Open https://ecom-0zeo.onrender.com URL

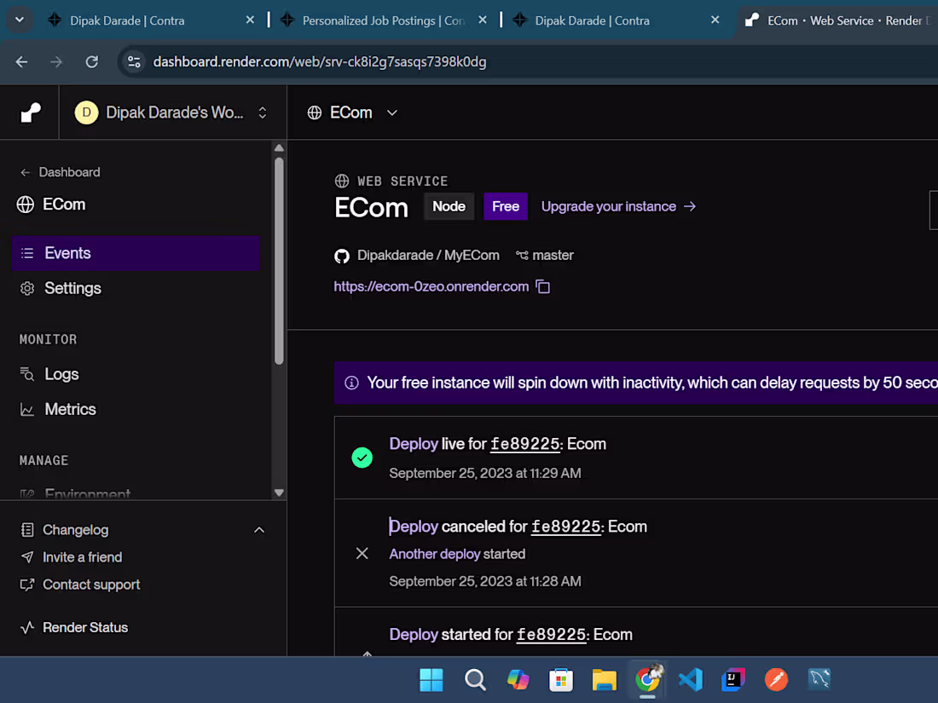(431, 286)
